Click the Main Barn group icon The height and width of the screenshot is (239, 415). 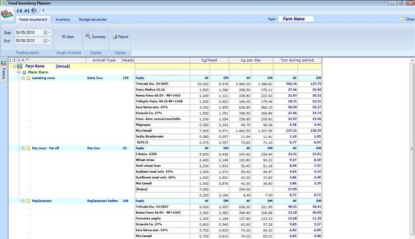tap(24, 72)
